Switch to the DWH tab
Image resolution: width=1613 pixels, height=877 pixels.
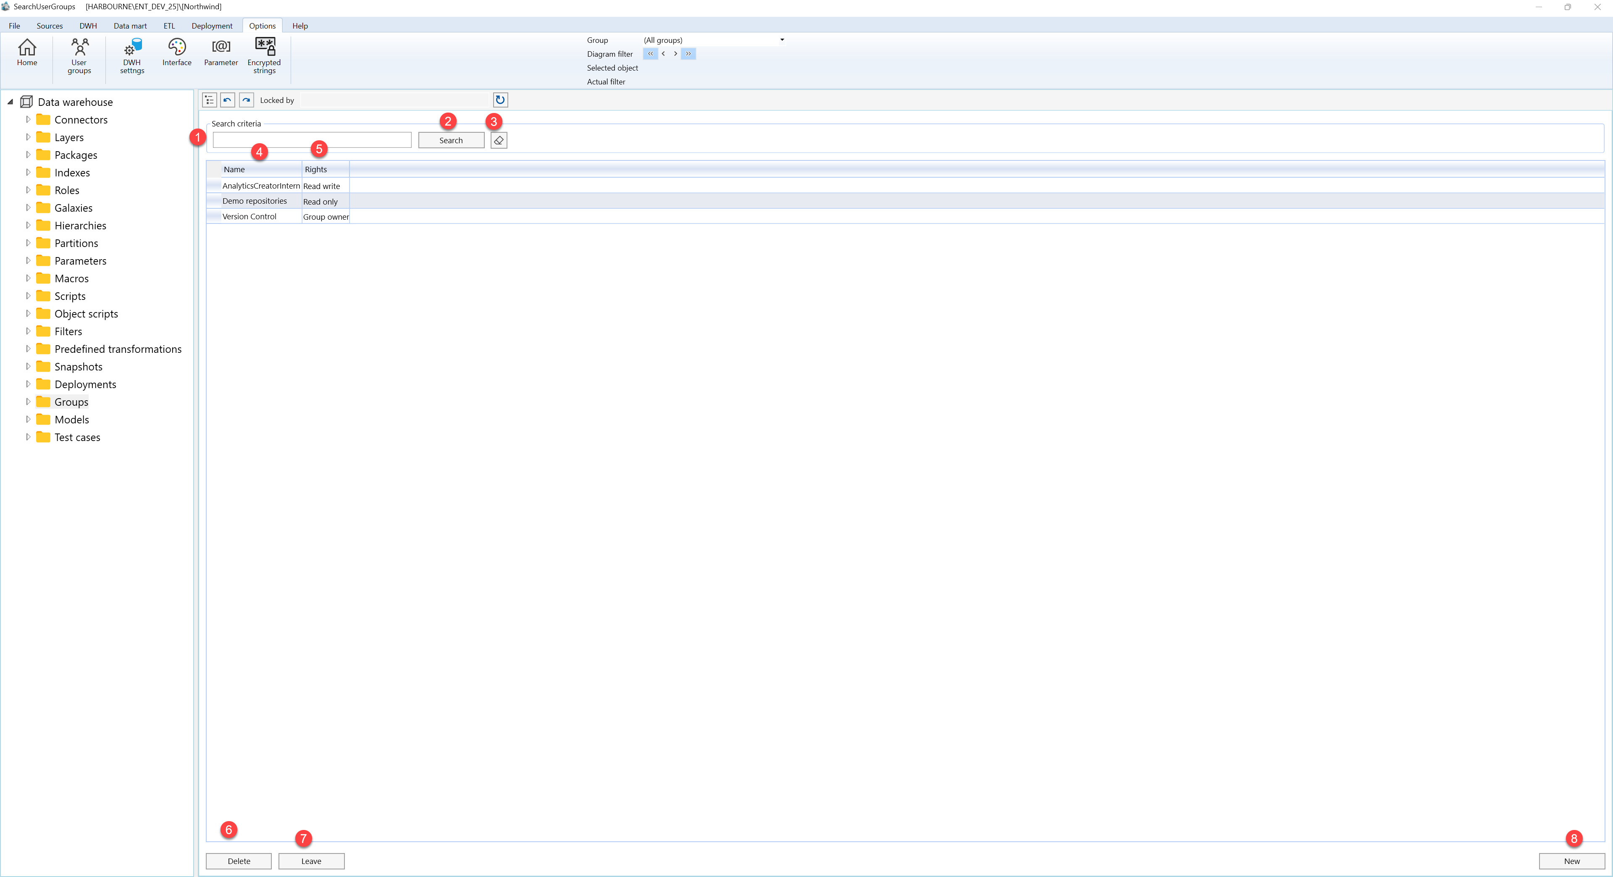(88, 26)
